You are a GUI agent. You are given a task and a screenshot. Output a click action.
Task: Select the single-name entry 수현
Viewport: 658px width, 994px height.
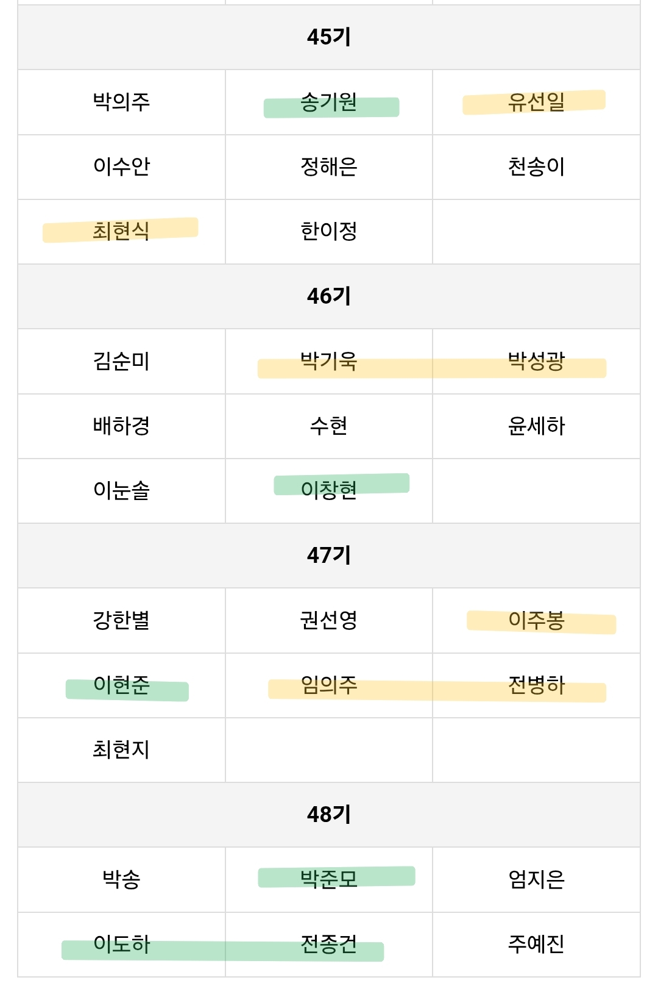click(x=329, y=426)
